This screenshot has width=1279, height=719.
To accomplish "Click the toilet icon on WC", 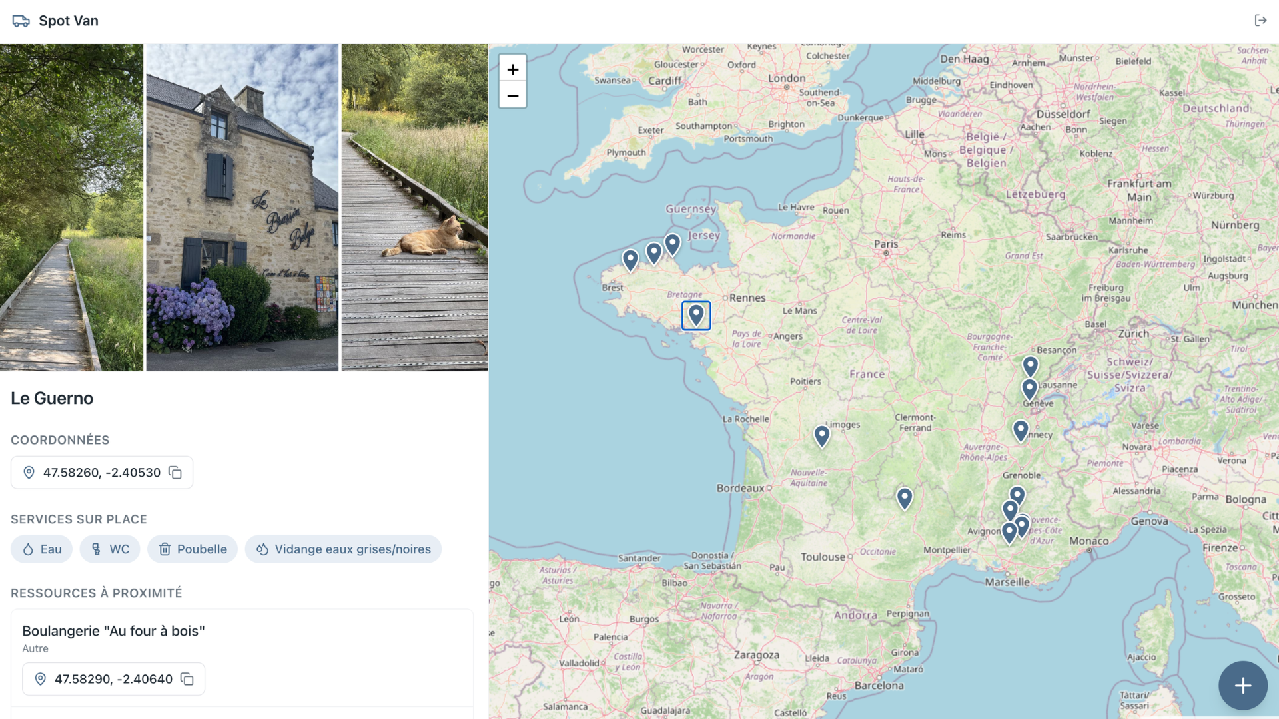I will click(97, 549).
